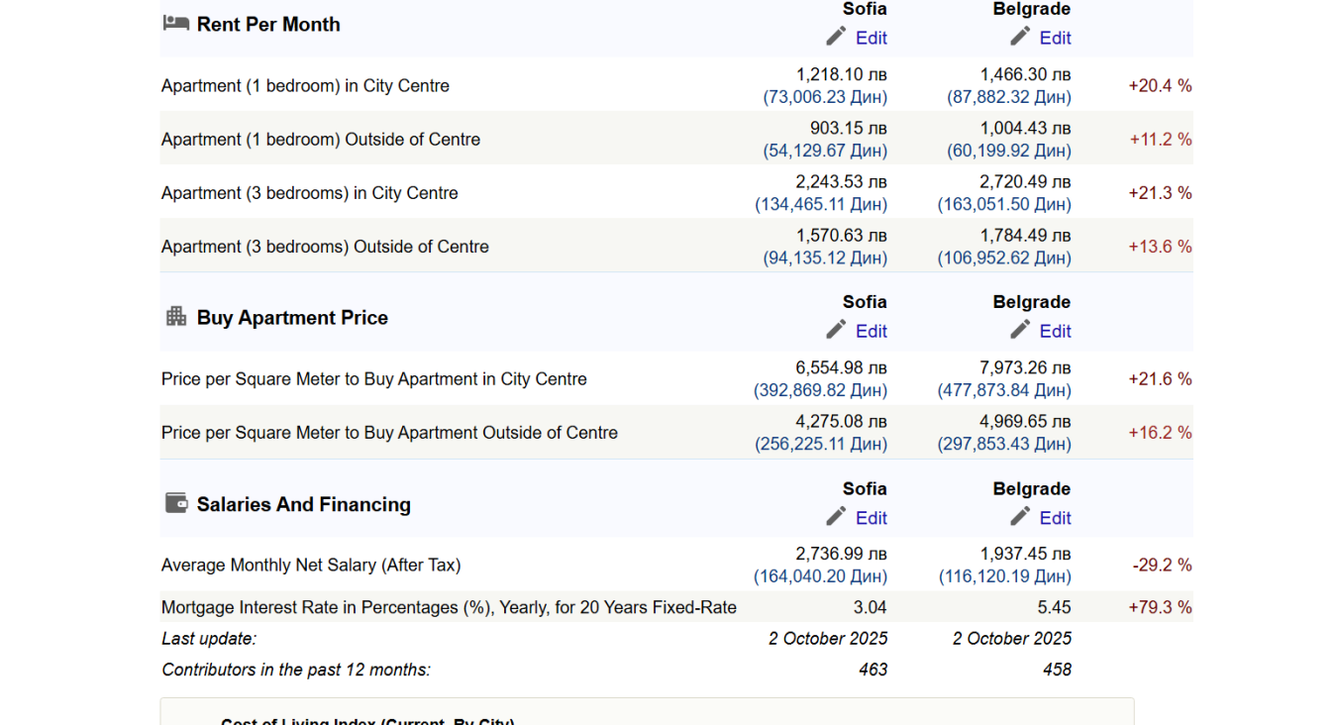Click the building icon beside Buy Apartment Price
This screenshot has width=1337, height=725.
176,316
